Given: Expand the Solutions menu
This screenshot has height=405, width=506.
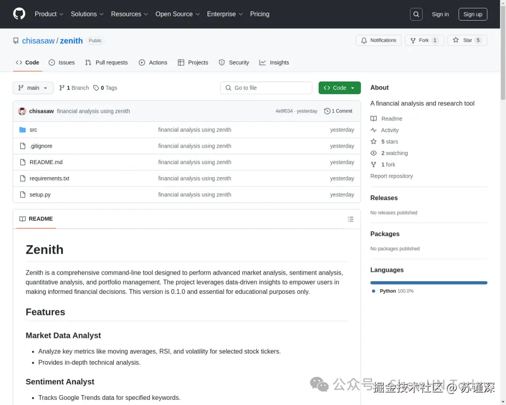Looking at the screenshot, I should [x=87, y=14].
